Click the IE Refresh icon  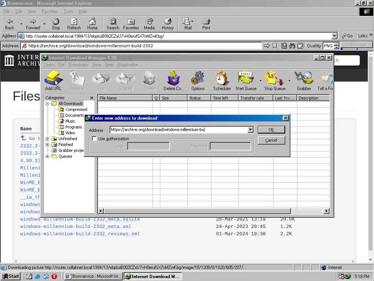click(74, 24)
